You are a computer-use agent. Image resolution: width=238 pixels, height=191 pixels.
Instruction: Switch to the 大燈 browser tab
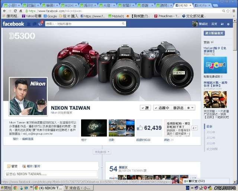click(x=107, y=6)
